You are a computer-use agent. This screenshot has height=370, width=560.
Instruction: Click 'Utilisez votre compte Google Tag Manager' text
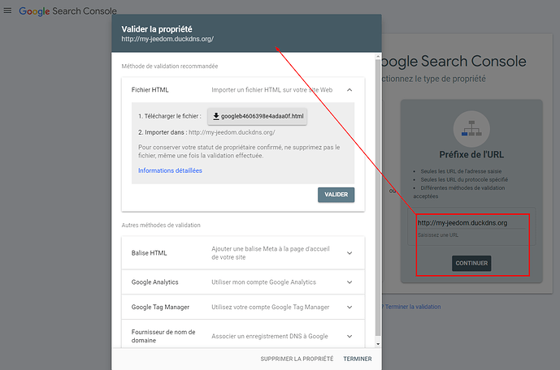point(271,308)
